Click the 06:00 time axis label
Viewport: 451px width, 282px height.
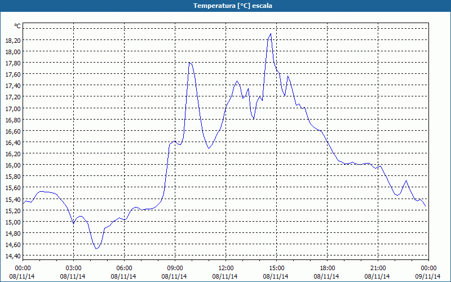124,268
